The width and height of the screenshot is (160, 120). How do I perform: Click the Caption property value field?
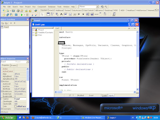(20, 99)
